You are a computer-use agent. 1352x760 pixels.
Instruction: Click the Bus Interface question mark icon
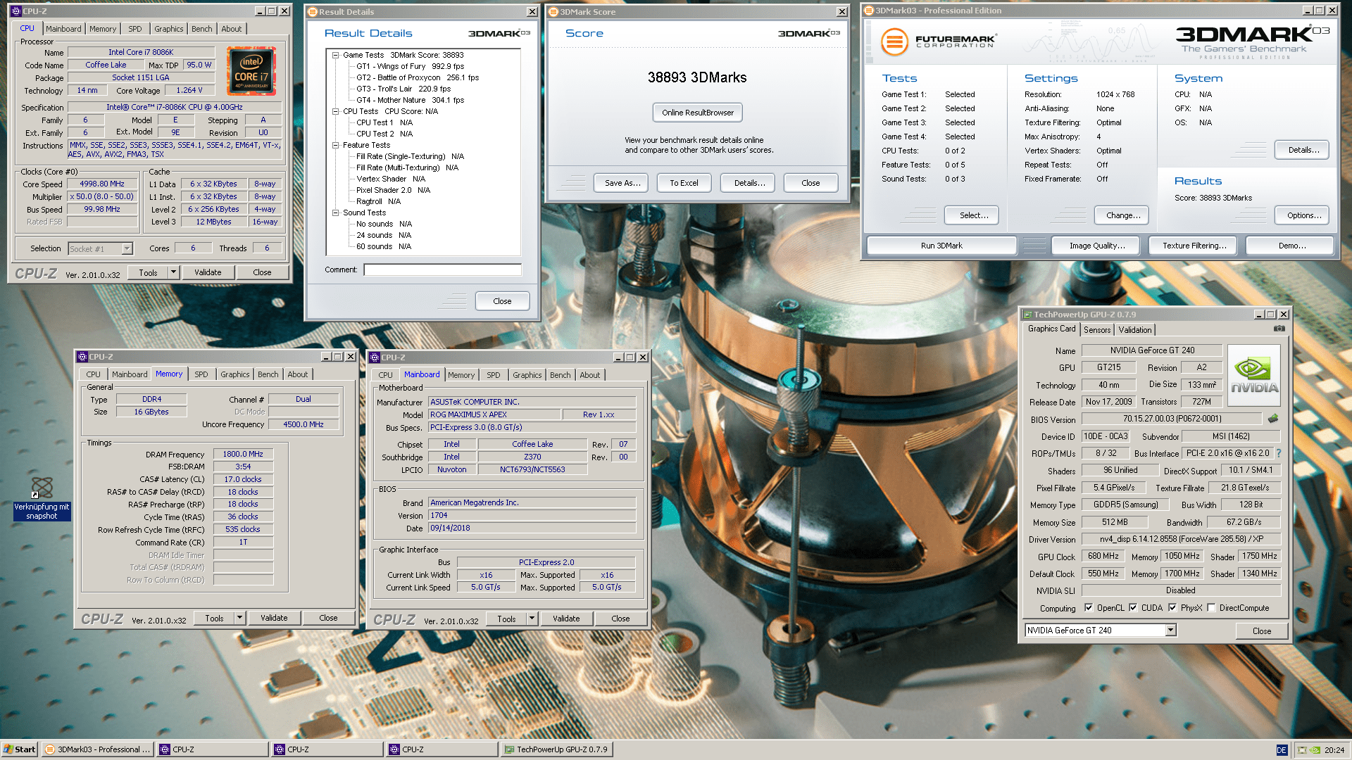(x=1279, y=453)
